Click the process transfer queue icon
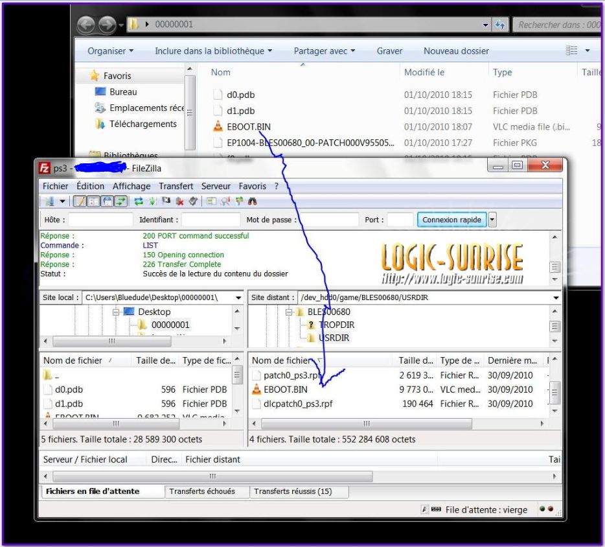Viewport: 605px width, 547px height. pos(152,201)
